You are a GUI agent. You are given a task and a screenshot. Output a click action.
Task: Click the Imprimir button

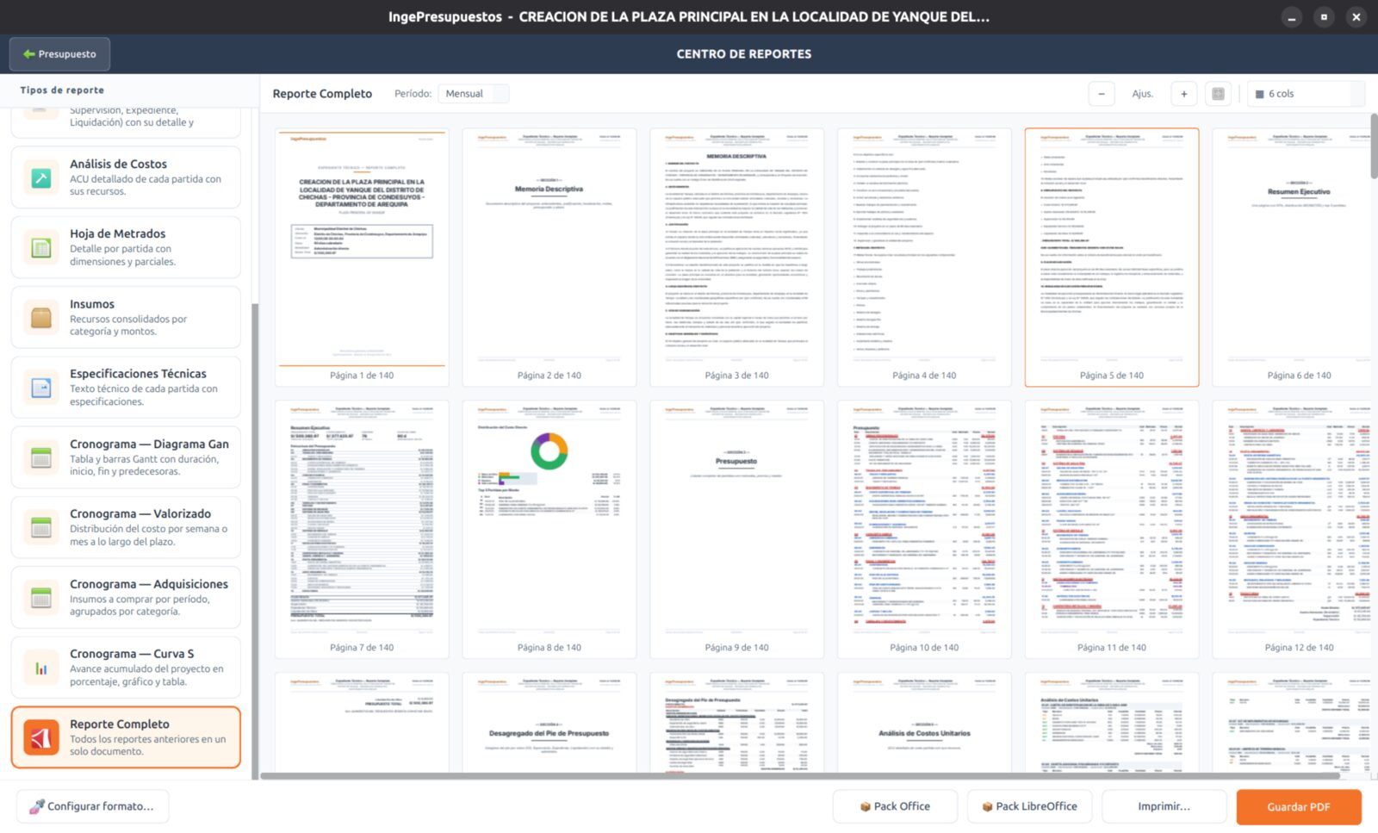pos(1164,807)
